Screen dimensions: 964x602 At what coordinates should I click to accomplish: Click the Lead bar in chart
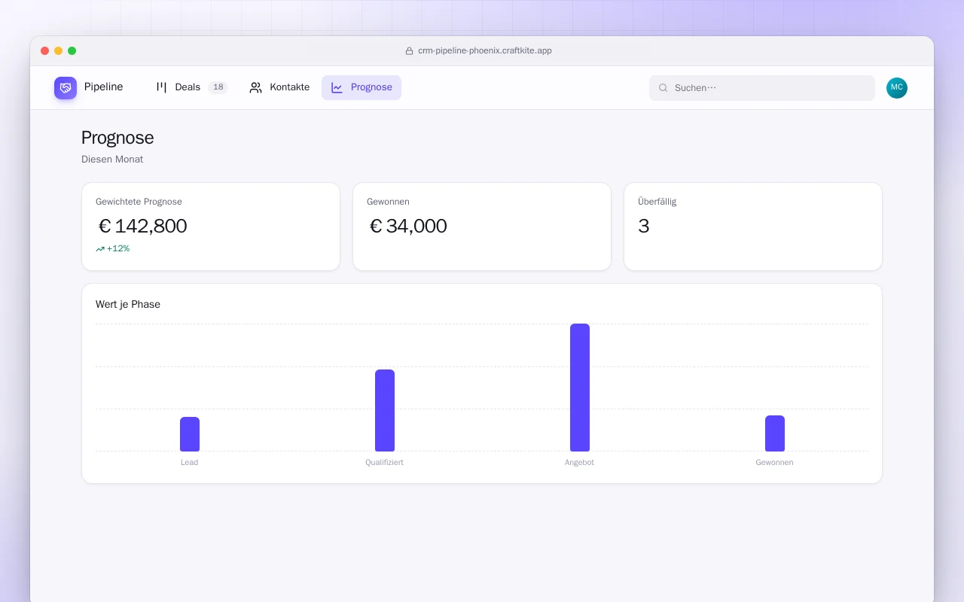click(190, 434)
